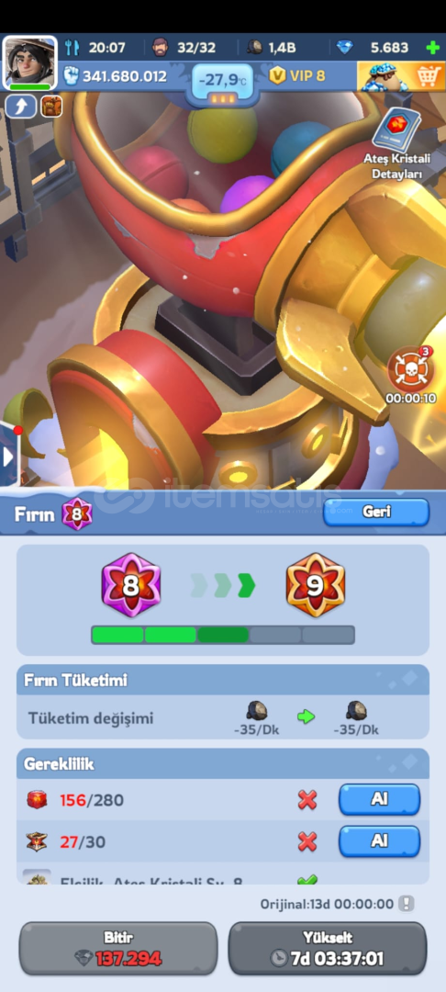Tap the green plus to buy gems
Screen dimensions: 446x992
[x=433, y=48]
